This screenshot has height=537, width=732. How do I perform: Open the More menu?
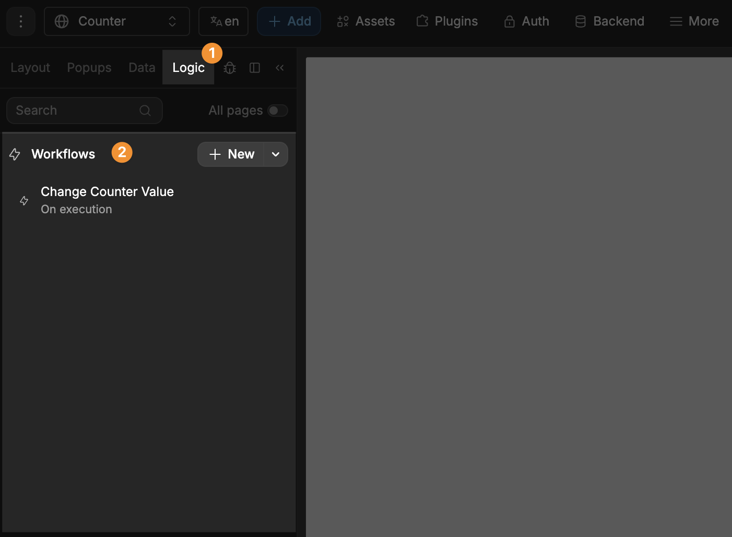(x=693, y=21)
